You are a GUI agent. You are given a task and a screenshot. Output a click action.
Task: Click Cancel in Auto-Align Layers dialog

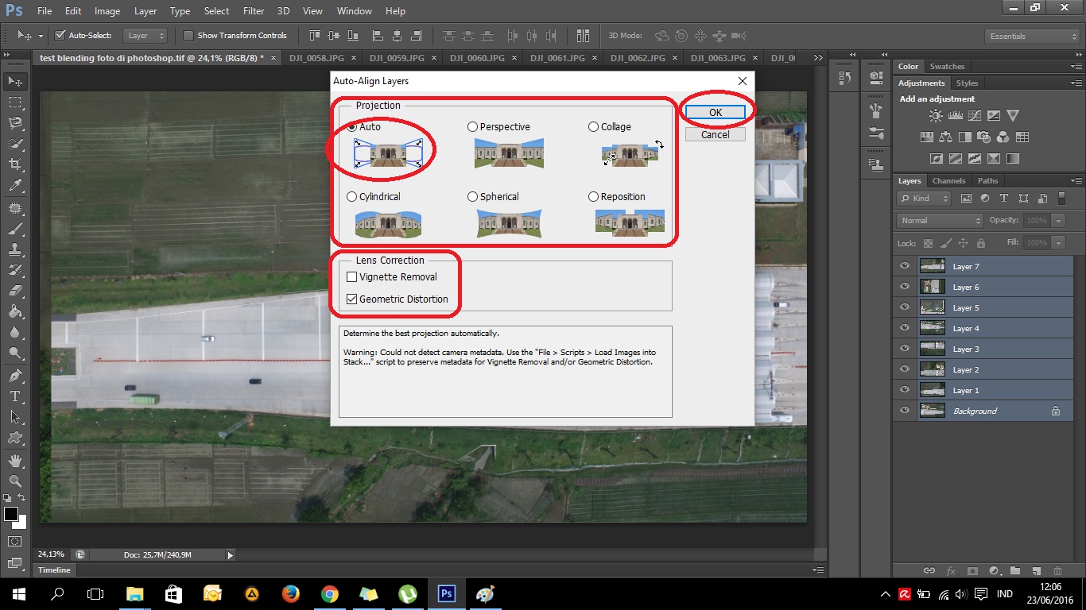tap(716, 135)
